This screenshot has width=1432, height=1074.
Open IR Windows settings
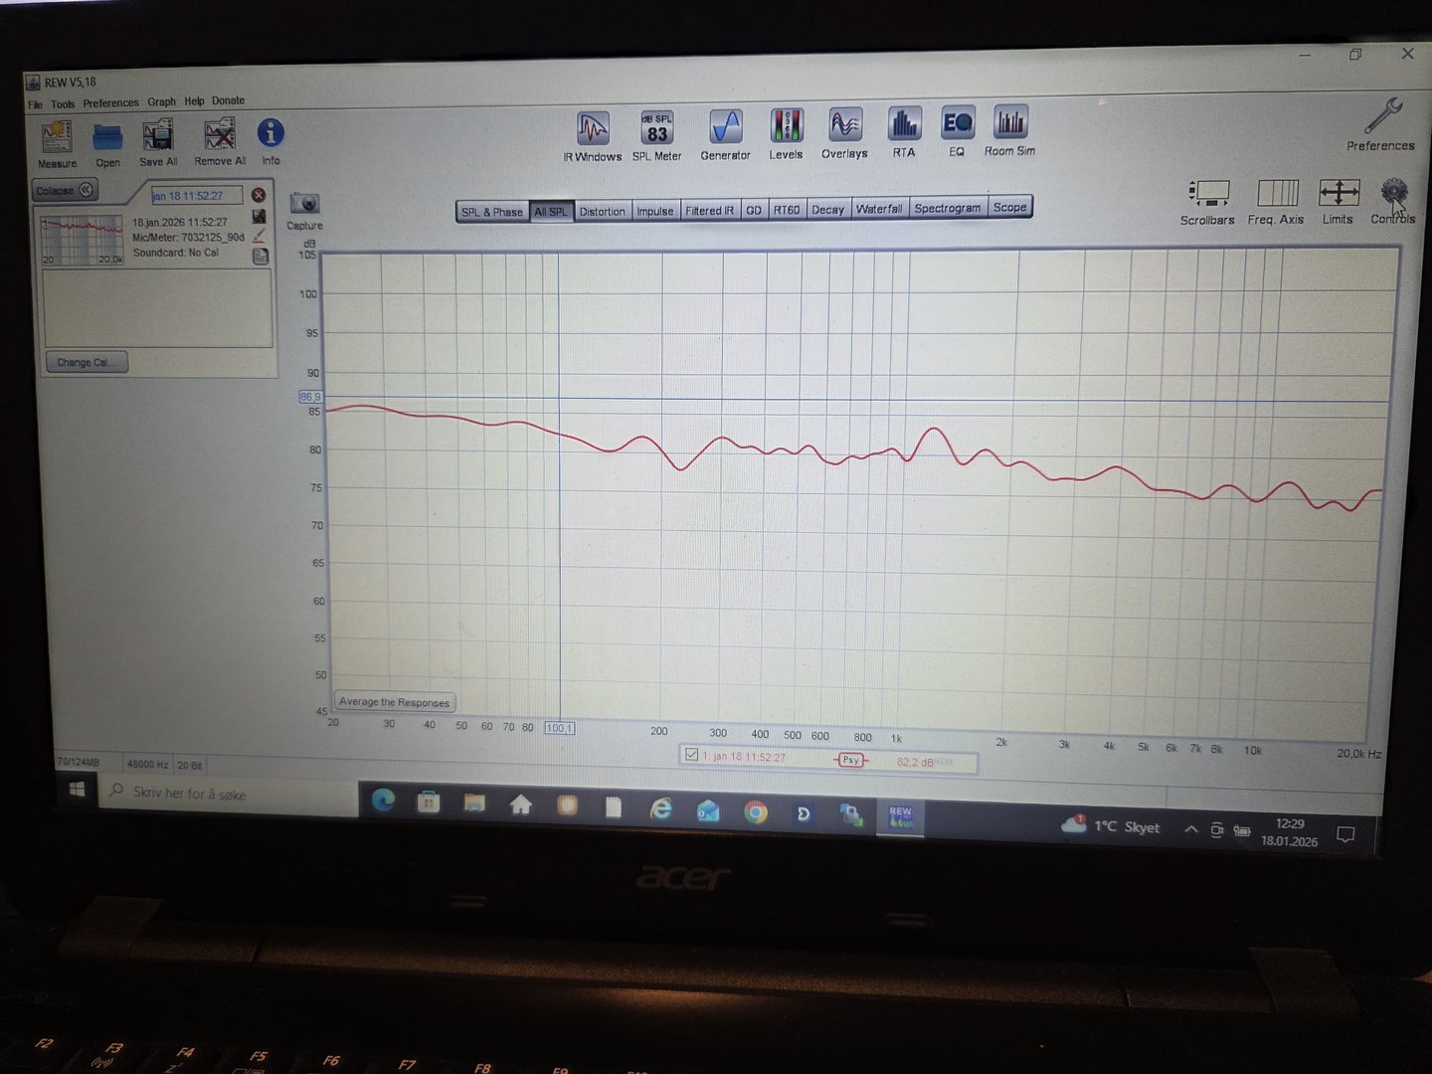[x=593, y=136]
